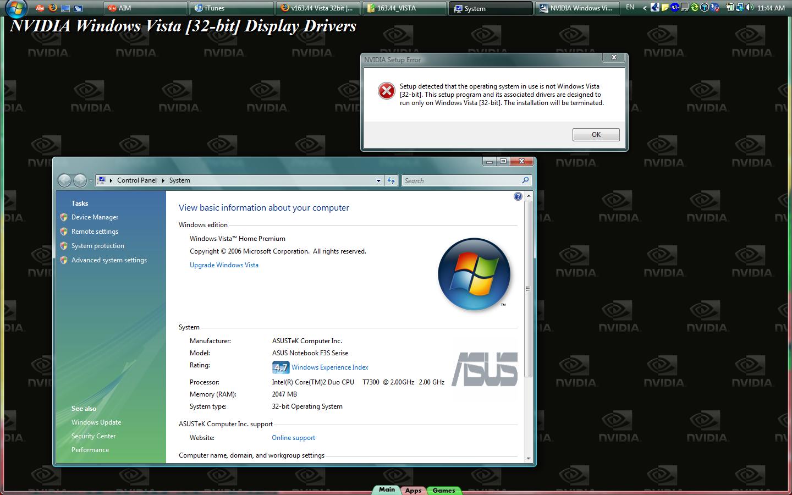
Task: Expand the arrow after Control Panel breadcrumb
Action: [x=163, y=180]
